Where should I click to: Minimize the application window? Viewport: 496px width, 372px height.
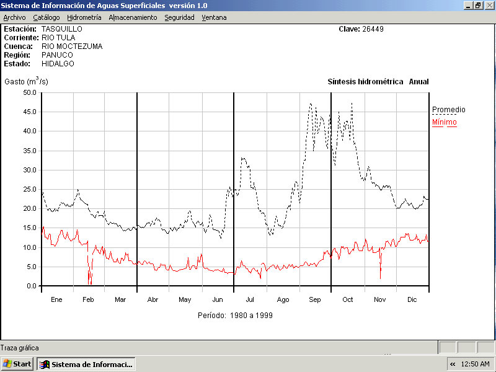[468, 5]
